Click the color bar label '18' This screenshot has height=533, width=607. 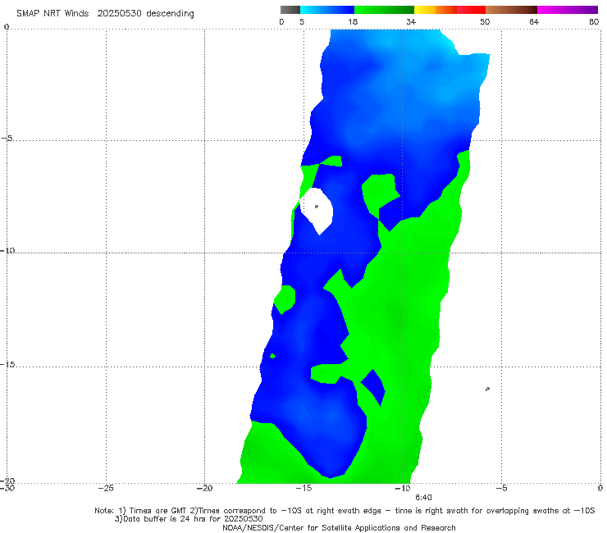[x=353, y=21]
